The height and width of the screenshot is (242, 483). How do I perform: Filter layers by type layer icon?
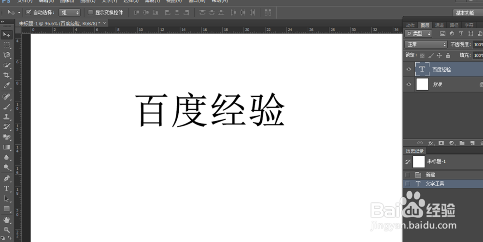pyautogui.click(x=461, y=34)
